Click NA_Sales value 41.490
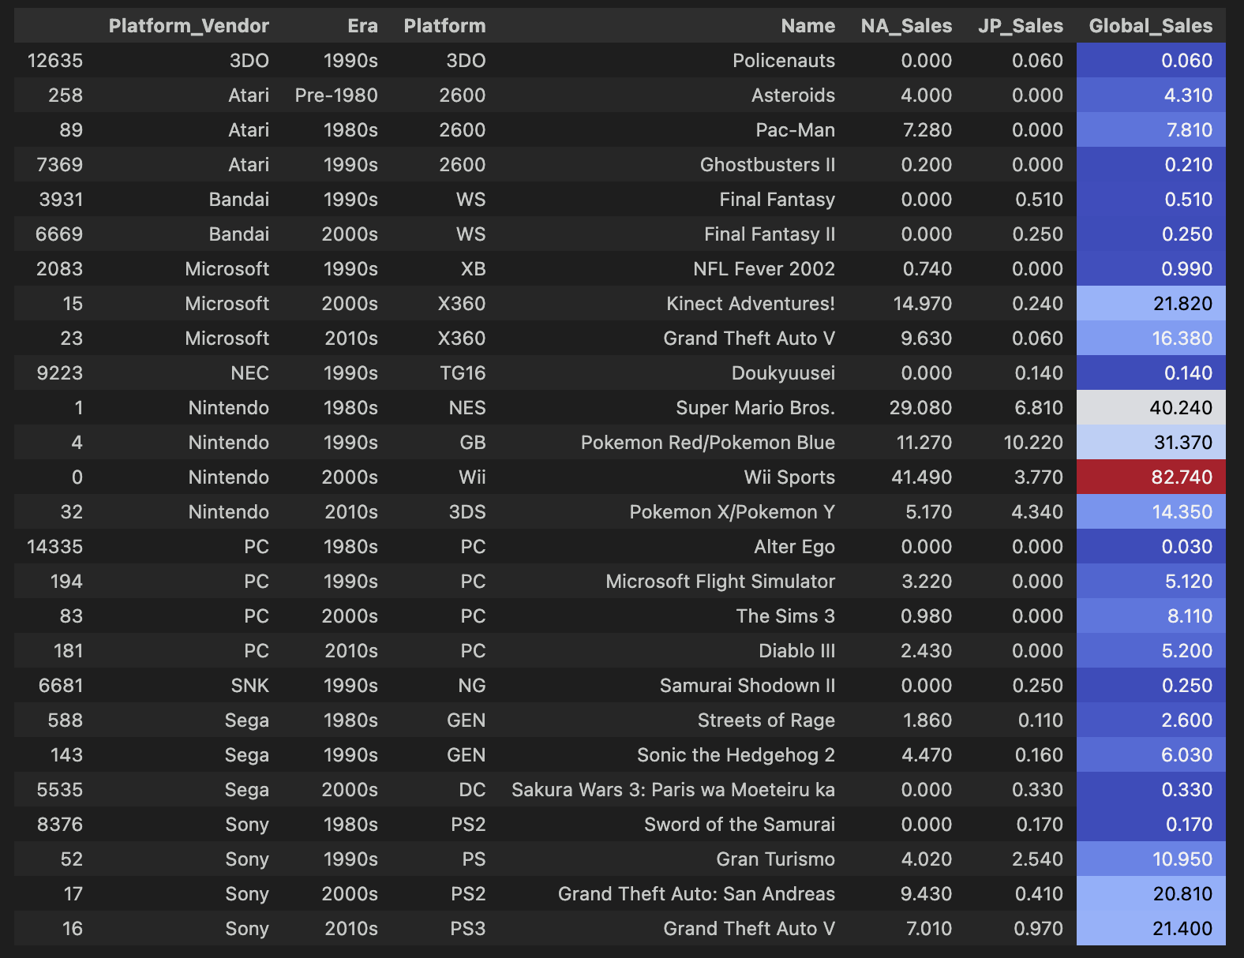The image size is (1244, 958). pyautogui.click(x=922, y=477)
